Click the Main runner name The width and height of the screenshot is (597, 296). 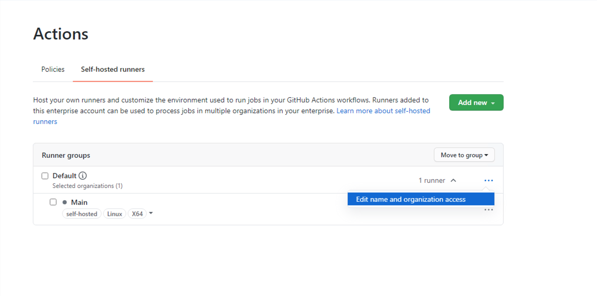pyautogui.click(x=79, y=202)
